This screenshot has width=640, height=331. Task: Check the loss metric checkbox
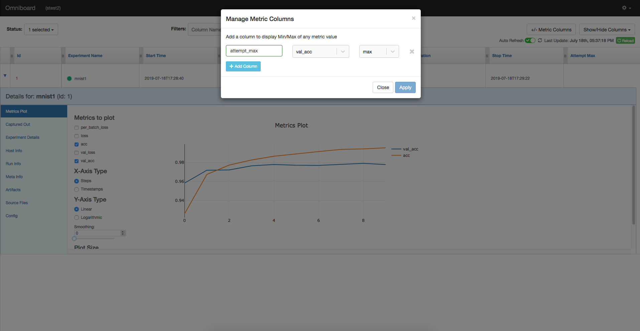pyautogui.click(x=77, y=136)
